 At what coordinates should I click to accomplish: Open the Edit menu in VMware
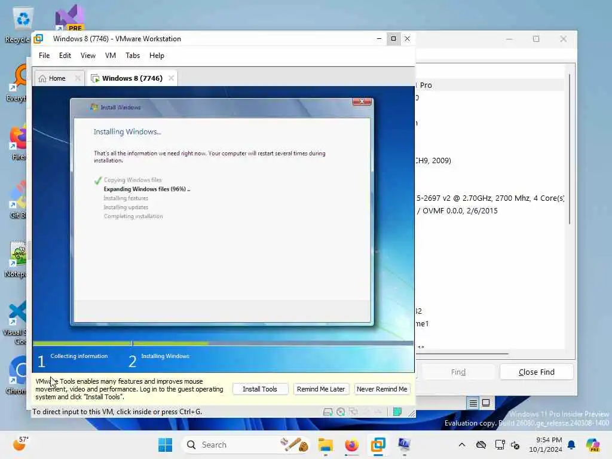pos(65,56)
